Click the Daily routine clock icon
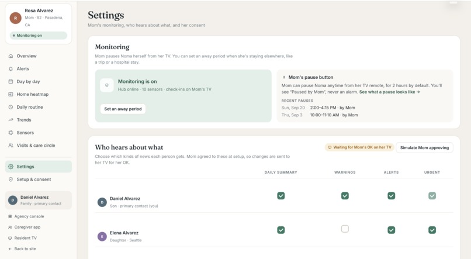The image size is (471, 259). (x=11, y=107)
